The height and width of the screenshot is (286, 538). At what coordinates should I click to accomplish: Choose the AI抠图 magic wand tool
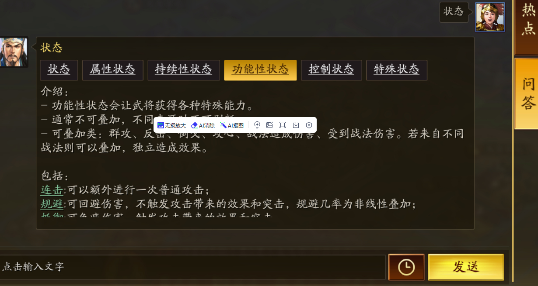coord(232,125)
